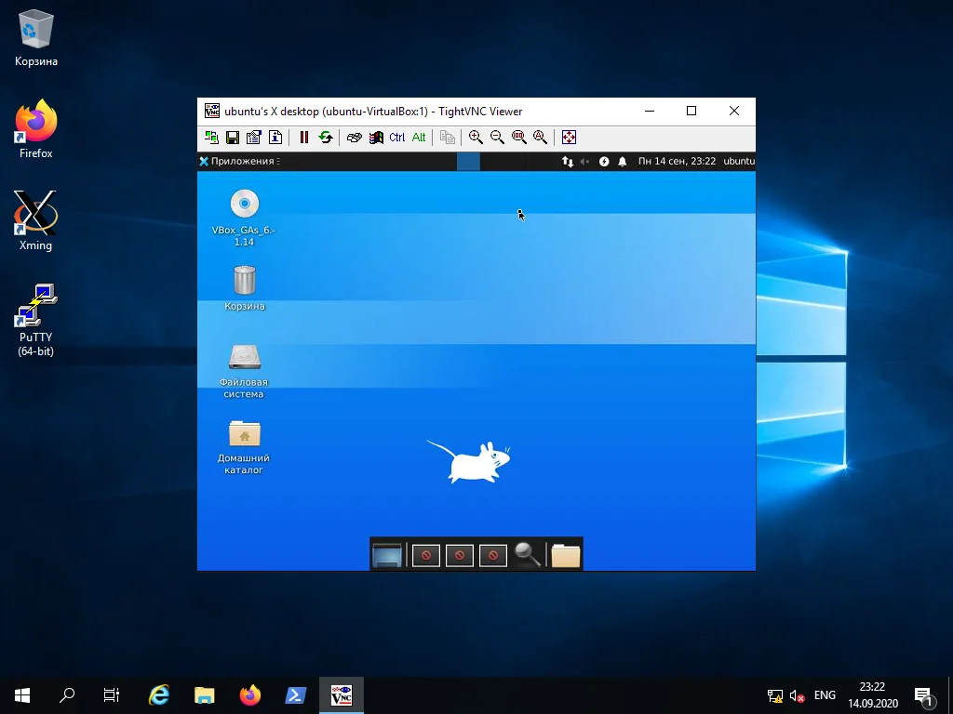The image size is (953, 714).
Task: Refresh the remote screen
Action: click(x=326, y=138)
